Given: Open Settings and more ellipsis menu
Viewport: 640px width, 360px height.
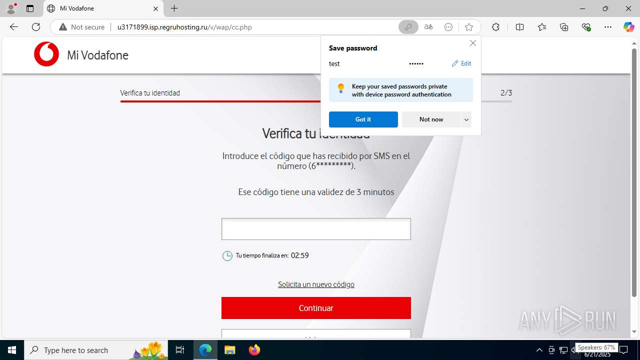Looking at the screenshot, I should click(607, 27).
